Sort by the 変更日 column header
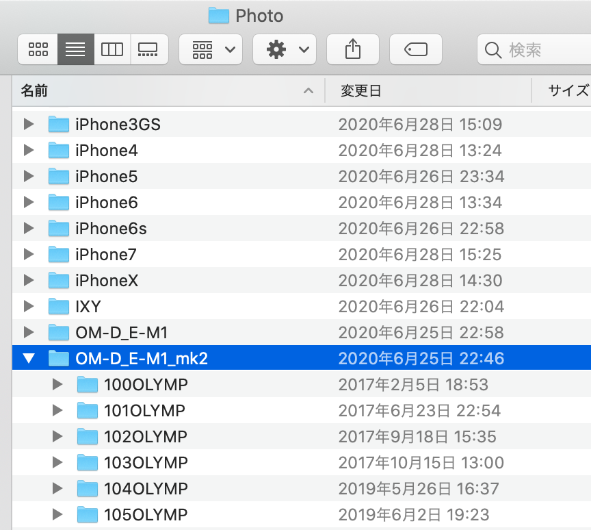Screen dimensions: 591x530 428,90
